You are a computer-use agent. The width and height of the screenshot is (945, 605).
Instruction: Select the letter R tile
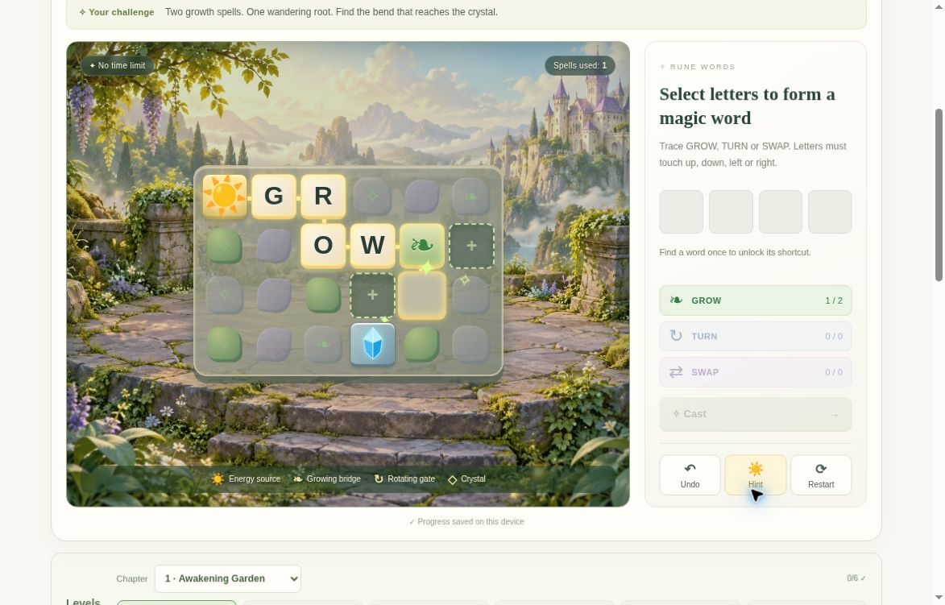pos(323,197)
